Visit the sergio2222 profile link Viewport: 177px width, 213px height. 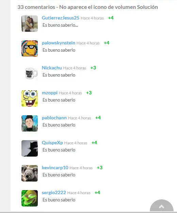pyautogui.click(x=54, y=192)
